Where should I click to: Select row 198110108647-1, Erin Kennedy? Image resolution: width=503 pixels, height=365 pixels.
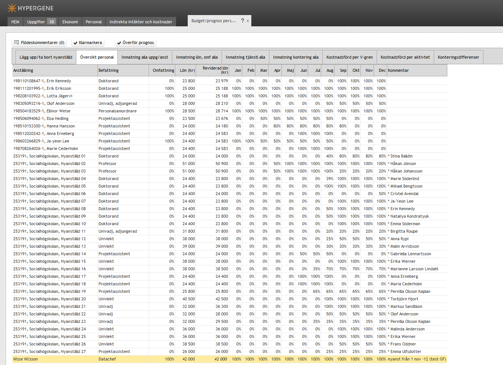coord(229,81)
